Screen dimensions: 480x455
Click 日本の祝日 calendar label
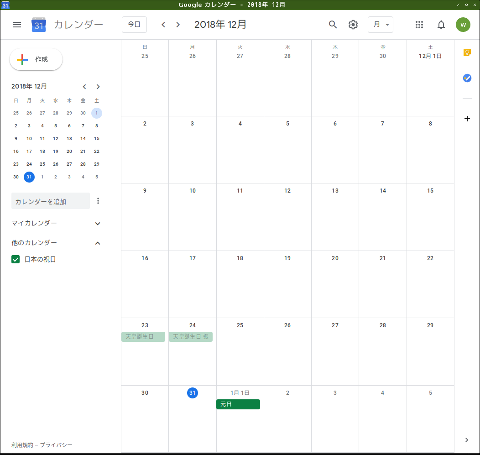(40, 259)
